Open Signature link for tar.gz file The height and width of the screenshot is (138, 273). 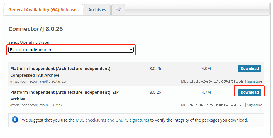pyautogui.click(x=255, y=81)
